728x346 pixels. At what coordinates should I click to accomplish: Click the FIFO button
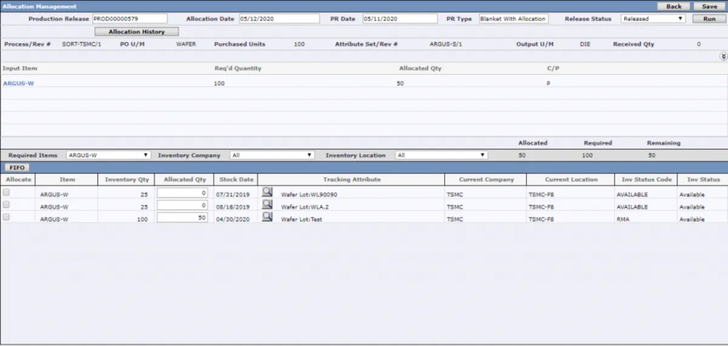pos(17,168)
